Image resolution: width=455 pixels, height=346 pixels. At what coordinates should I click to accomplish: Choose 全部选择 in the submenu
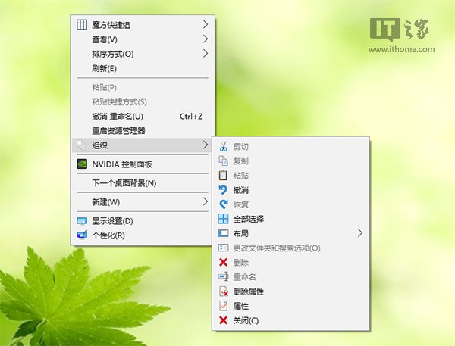point(249,219)
